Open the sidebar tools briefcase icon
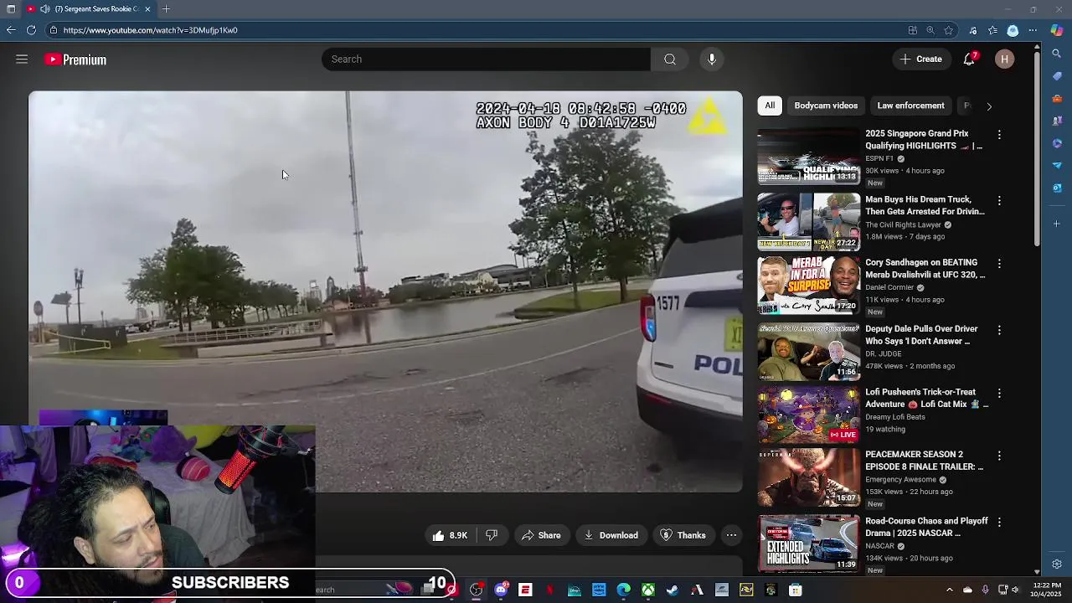The width and height of the screenshot is (1072, 603). (1057, 99)
